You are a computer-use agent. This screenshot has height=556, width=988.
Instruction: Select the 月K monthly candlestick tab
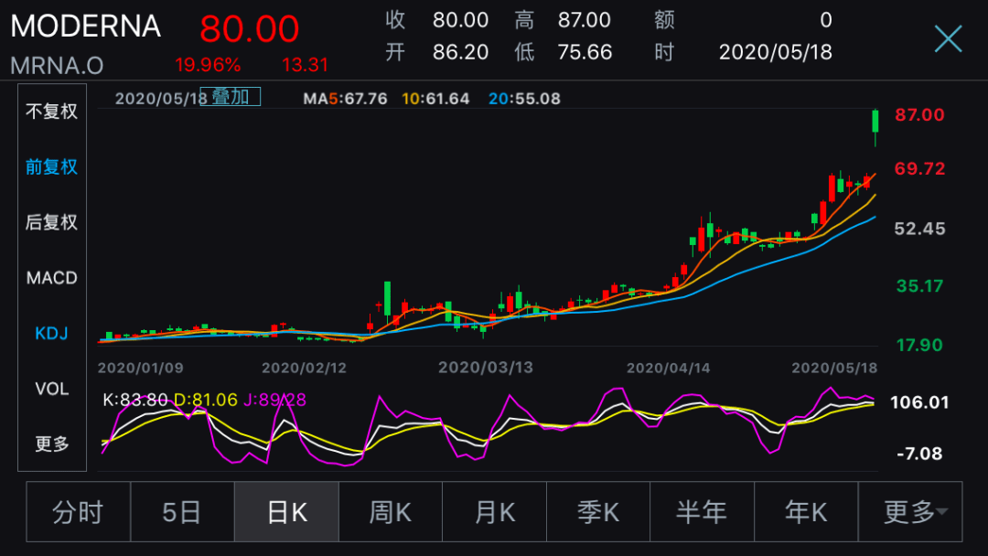click(x=495, y=512)
